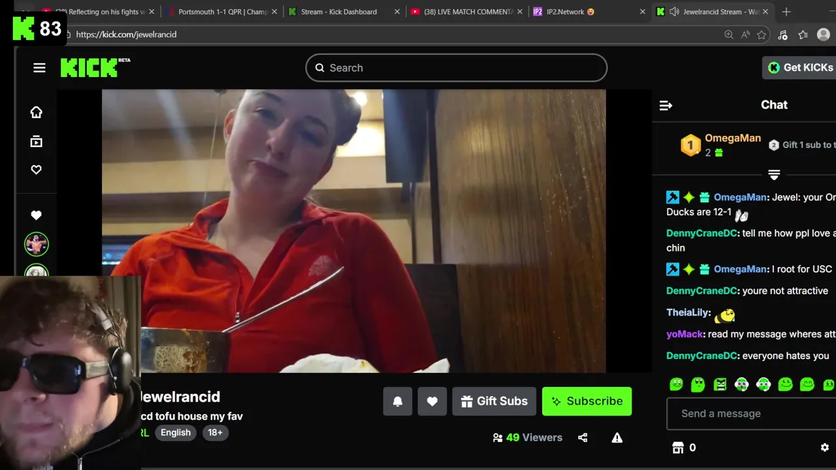Click the 49 Viewers count
The width and height of the screenshot is (836, 470).
[x=528, y=438]
